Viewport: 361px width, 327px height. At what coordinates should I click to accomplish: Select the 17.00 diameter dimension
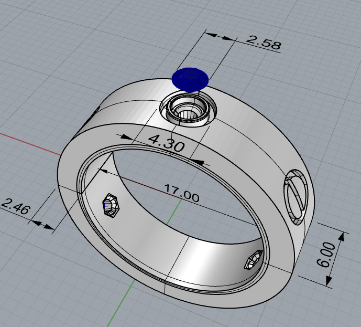tap(182, 193)
